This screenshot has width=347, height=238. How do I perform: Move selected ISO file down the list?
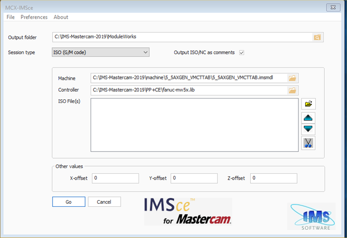tap(308, 129)
